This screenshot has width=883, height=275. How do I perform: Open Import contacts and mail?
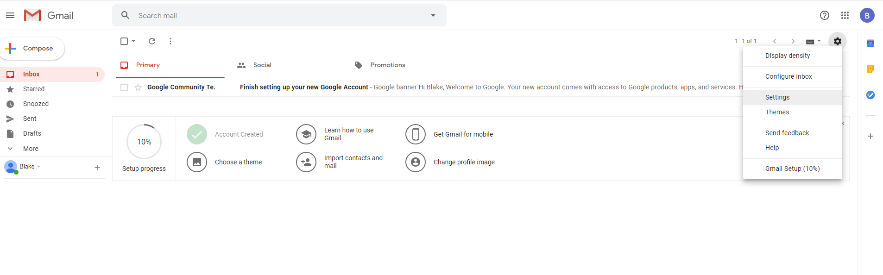353,162
